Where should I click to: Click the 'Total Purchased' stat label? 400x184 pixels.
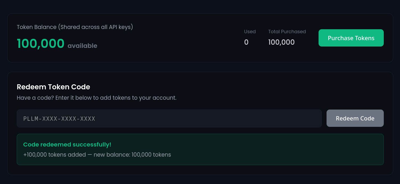(287, 32)
